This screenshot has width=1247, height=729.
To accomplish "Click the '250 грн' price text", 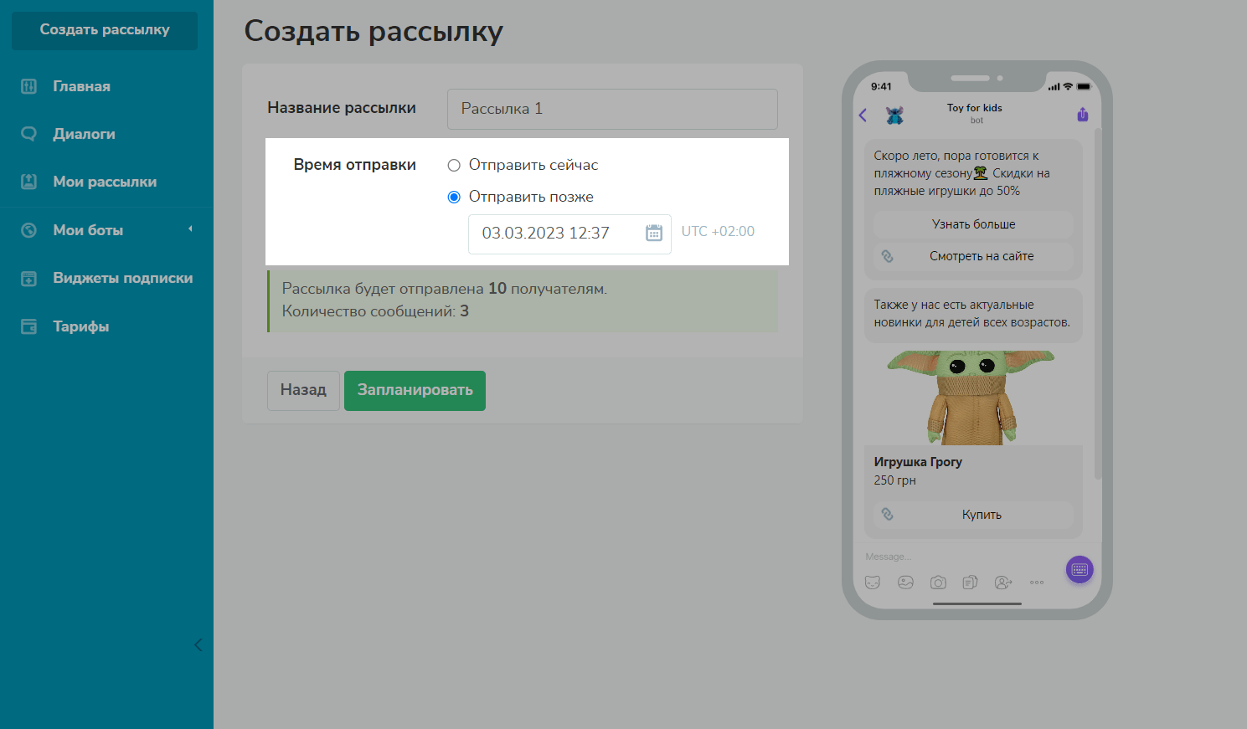I will click(895, 480).
